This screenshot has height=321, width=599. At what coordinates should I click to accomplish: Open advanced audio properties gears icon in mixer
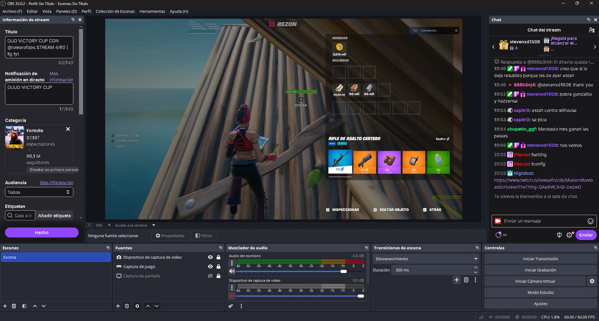pyautogui.click(x=231, y=306)
